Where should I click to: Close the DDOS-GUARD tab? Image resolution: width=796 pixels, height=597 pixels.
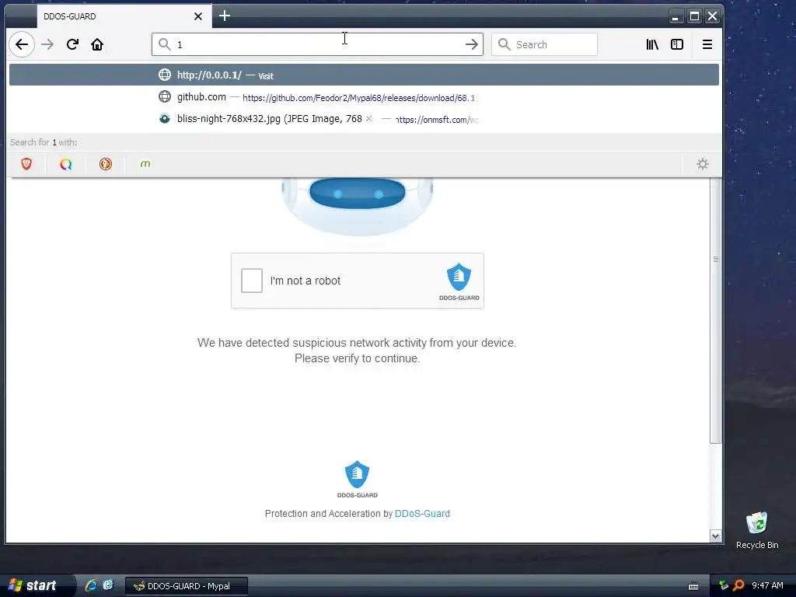pos(198,16)
